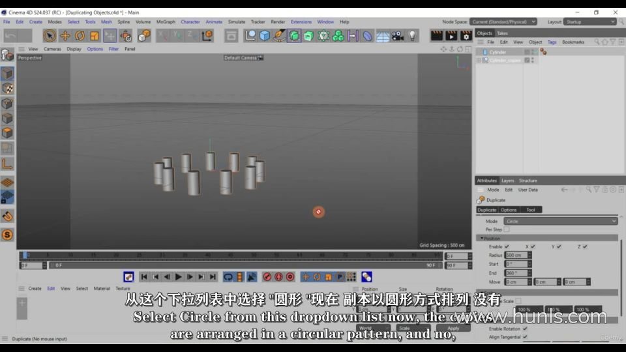Select the Texture mode icon

tap(7, 89)
